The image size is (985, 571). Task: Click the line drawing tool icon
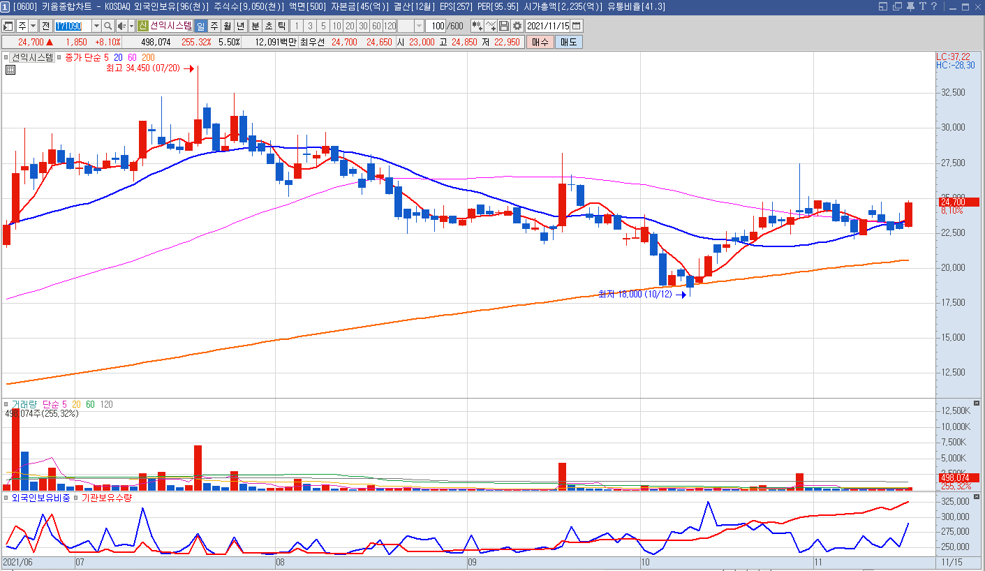[491, 26]
